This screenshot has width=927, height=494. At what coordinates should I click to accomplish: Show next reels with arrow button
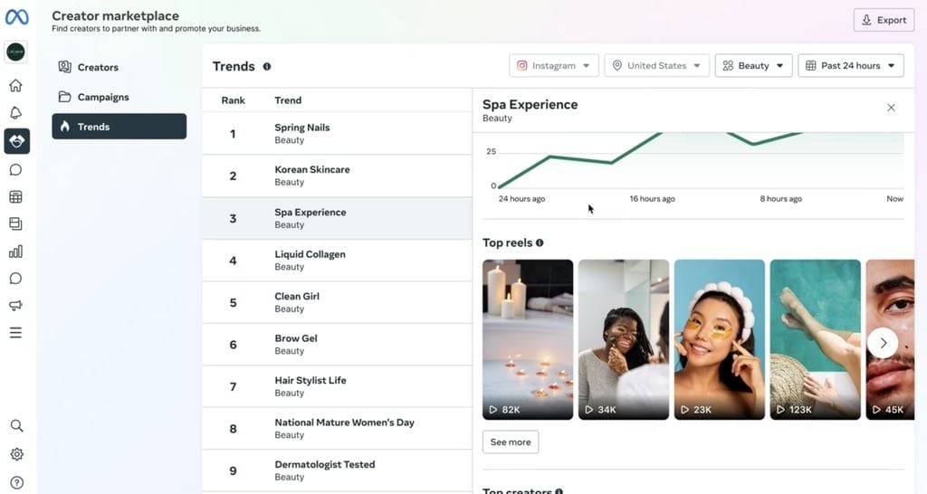(x=883, y=343)
